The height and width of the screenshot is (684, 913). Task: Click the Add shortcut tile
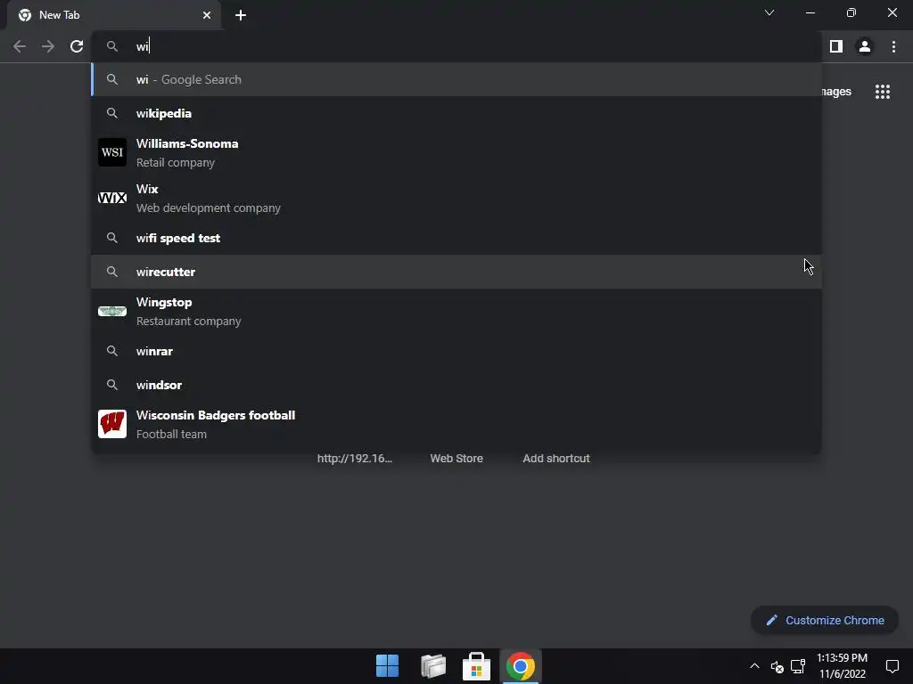click(556, 459)
